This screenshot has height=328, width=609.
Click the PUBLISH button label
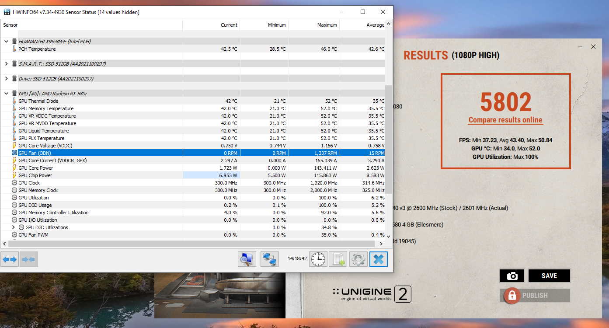pos(535,296)
